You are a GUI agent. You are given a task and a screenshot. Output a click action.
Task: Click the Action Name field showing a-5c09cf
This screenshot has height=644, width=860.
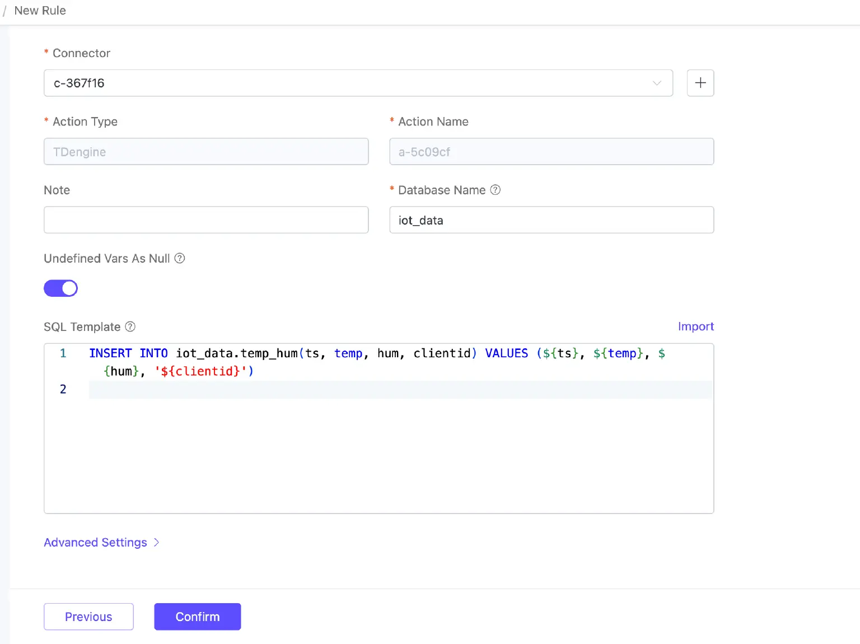551,151
